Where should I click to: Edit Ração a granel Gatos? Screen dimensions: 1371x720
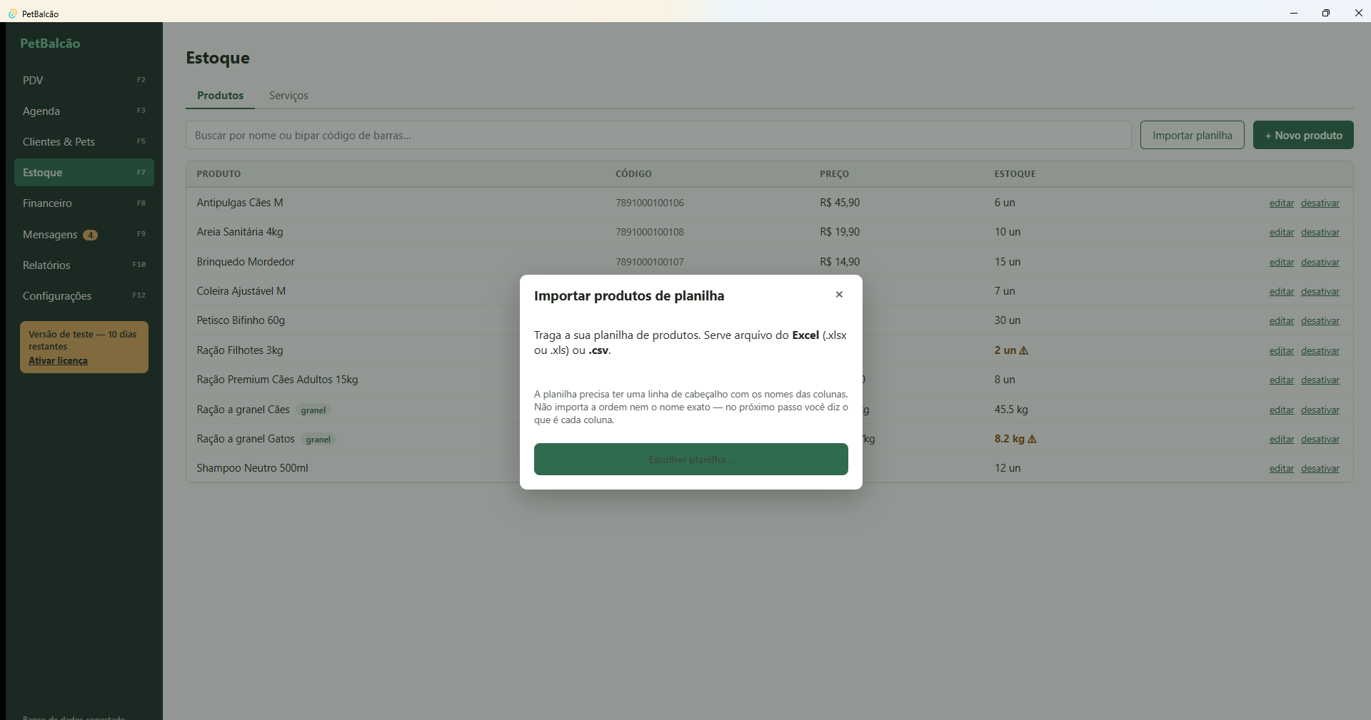1282,440
